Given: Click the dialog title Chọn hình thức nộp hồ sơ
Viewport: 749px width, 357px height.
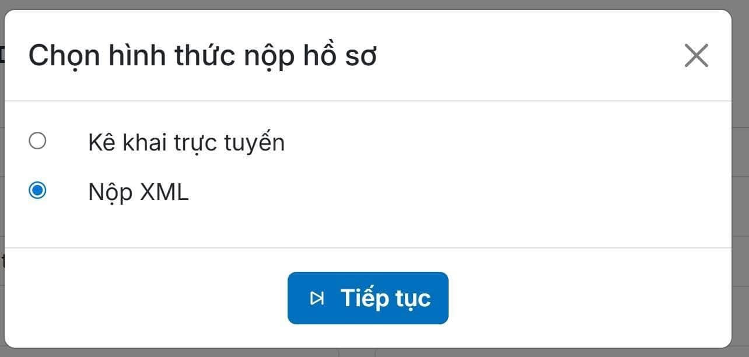Looking at the screenshot, I should tap(202, 56).
